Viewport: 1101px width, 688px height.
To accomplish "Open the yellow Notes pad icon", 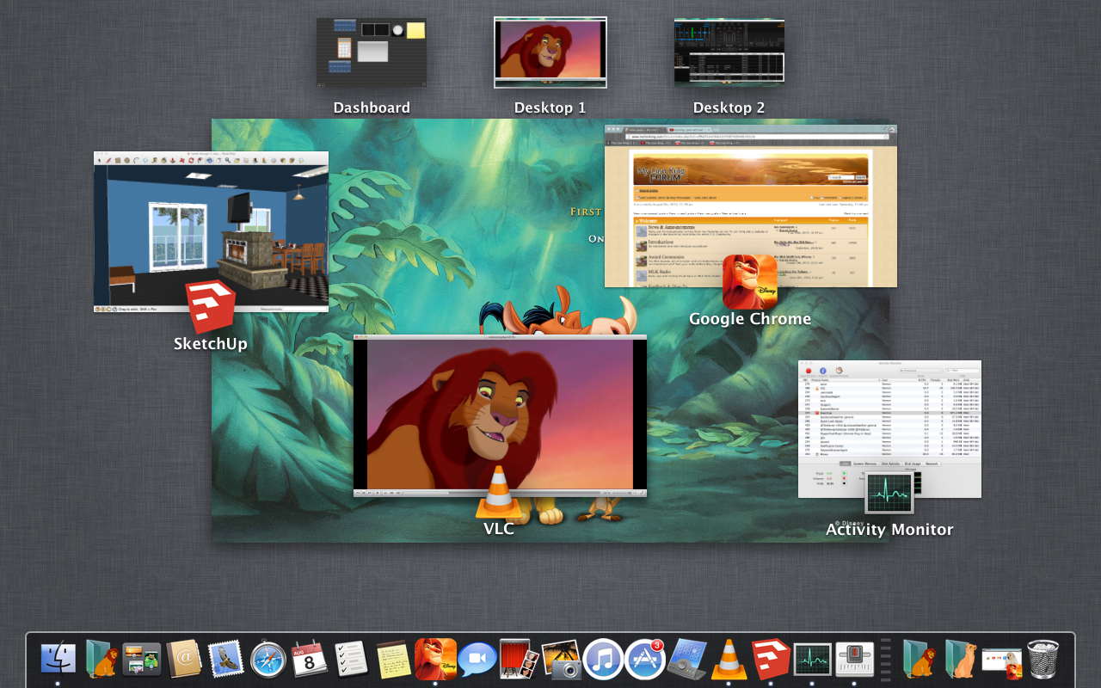I will (x=393, y=660).
